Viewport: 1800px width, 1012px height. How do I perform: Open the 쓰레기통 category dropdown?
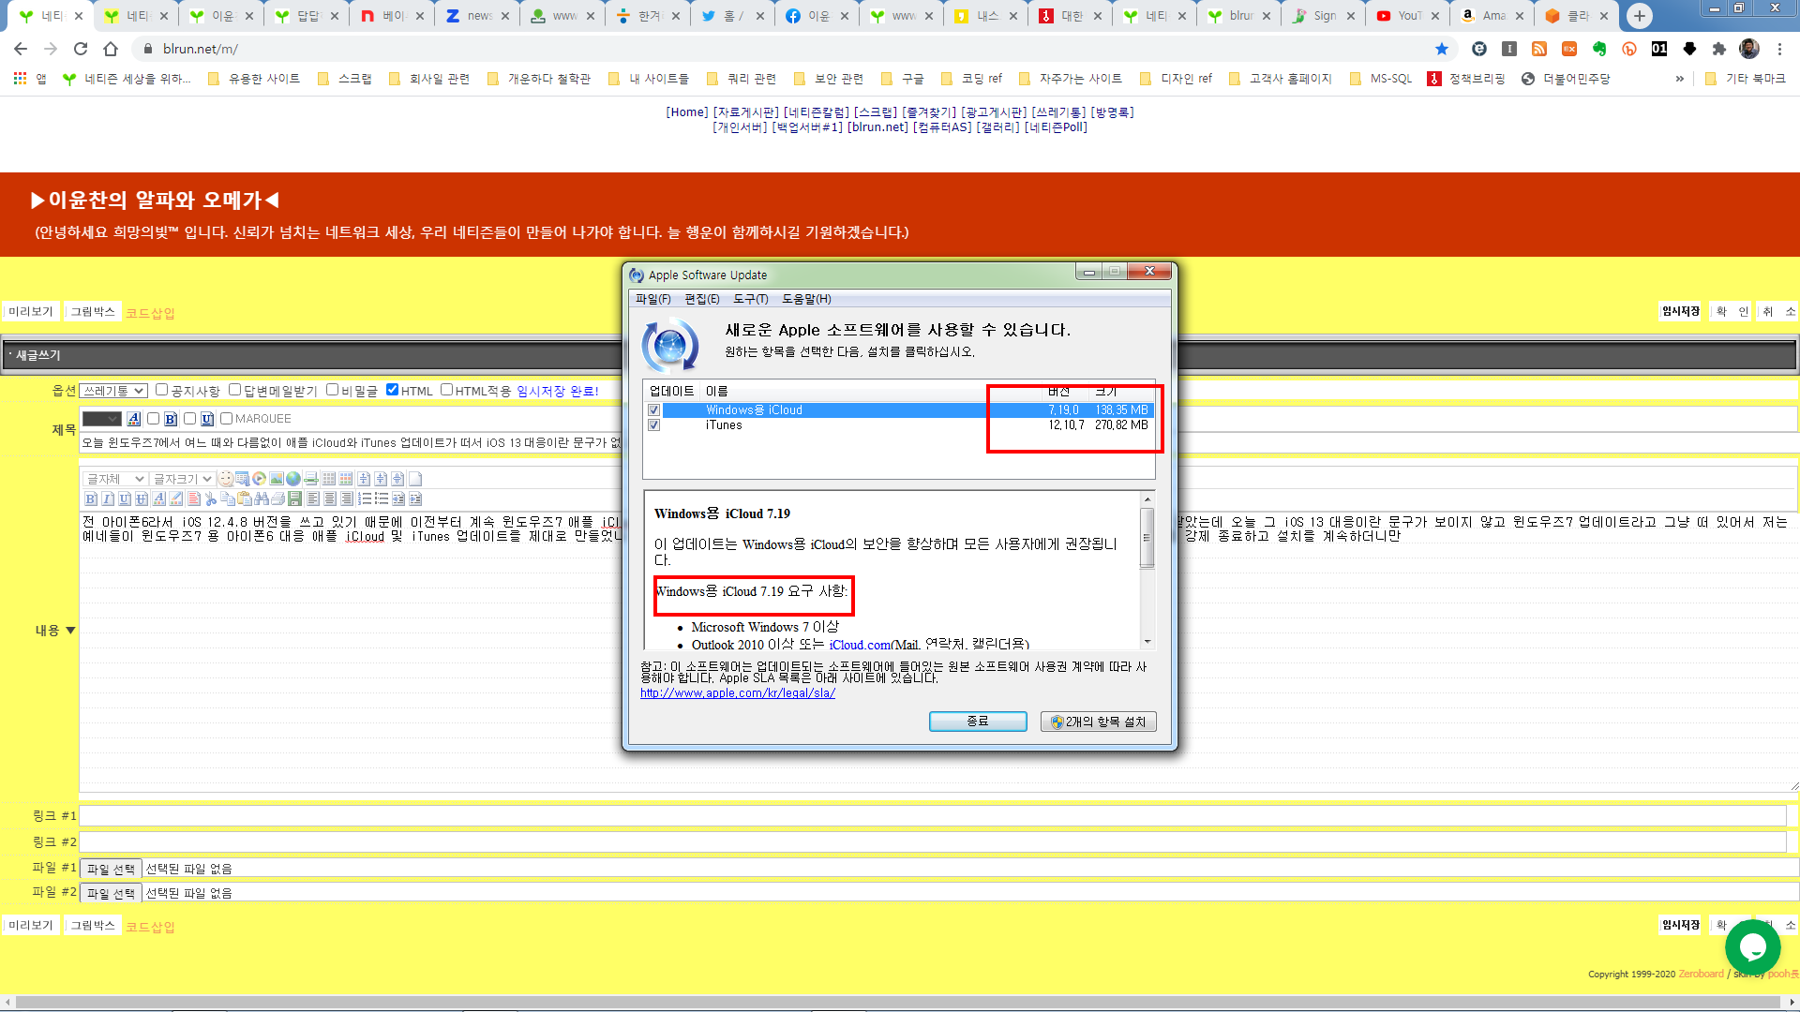pos(113,391)
